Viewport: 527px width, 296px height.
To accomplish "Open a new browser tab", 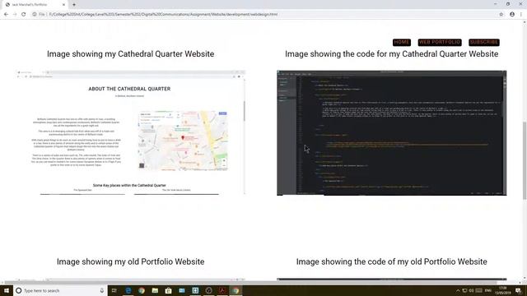I will 74,5.
